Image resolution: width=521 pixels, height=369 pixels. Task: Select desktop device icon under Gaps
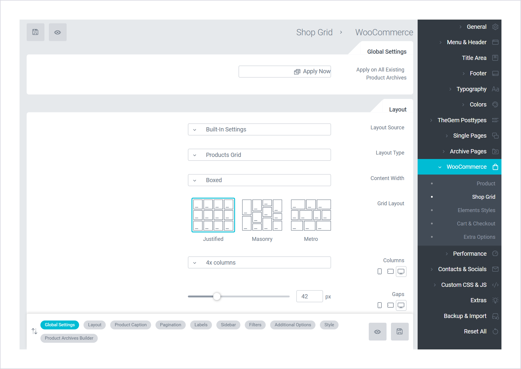pyautogui.click(x=401, y=305)
